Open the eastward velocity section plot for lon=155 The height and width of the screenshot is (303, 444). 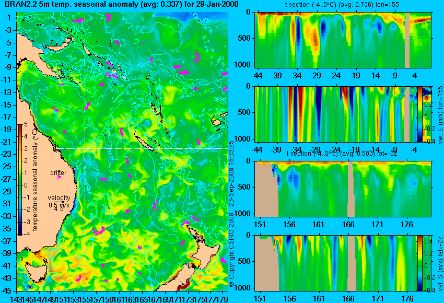tap(343, 114)
